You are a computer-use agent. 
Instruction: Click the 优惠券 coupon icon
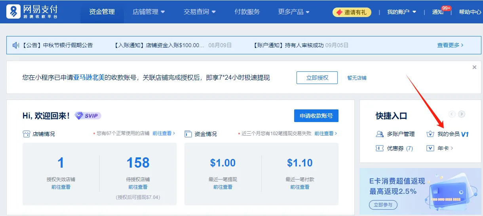pos(379,148)
